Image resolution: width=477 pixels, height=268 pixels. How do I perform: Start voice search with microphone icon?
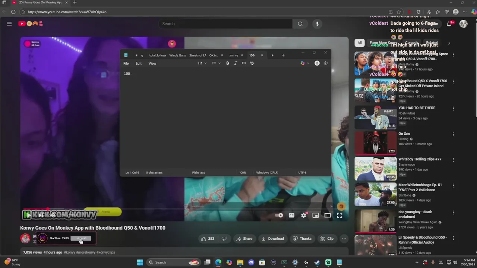317,24
